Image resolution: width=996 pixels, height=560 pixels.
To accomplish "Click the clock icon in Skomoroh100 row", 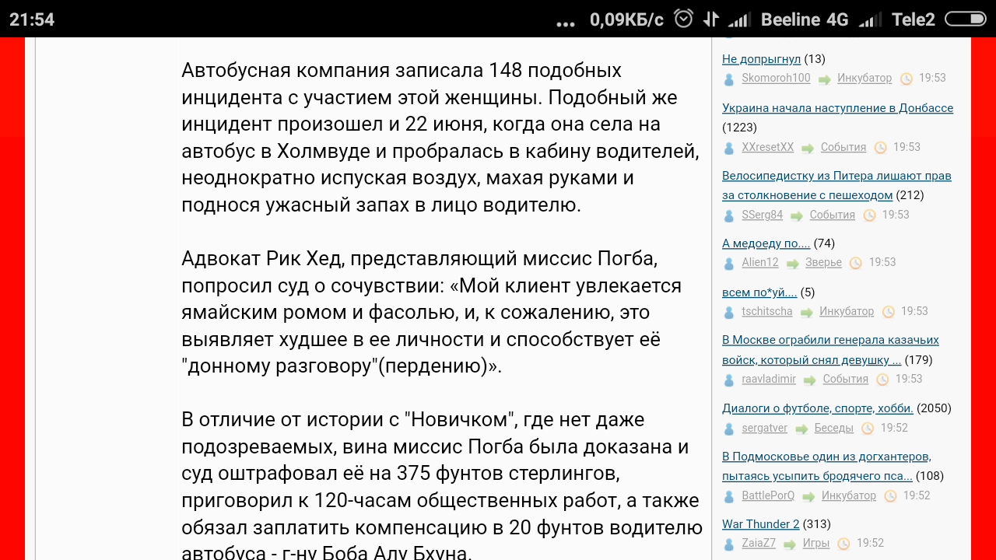I will [907, 79].
